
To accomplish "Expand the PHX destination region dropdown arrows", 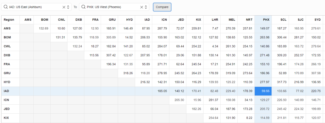I will point(146,7).
